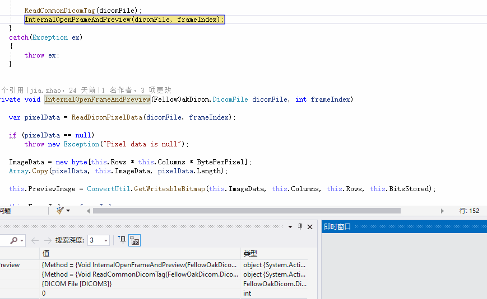Click the ImageData = new byte[...] line
The height and width of the screenshot is (299, 487).
pyautogui.click(x=130, y=162)
